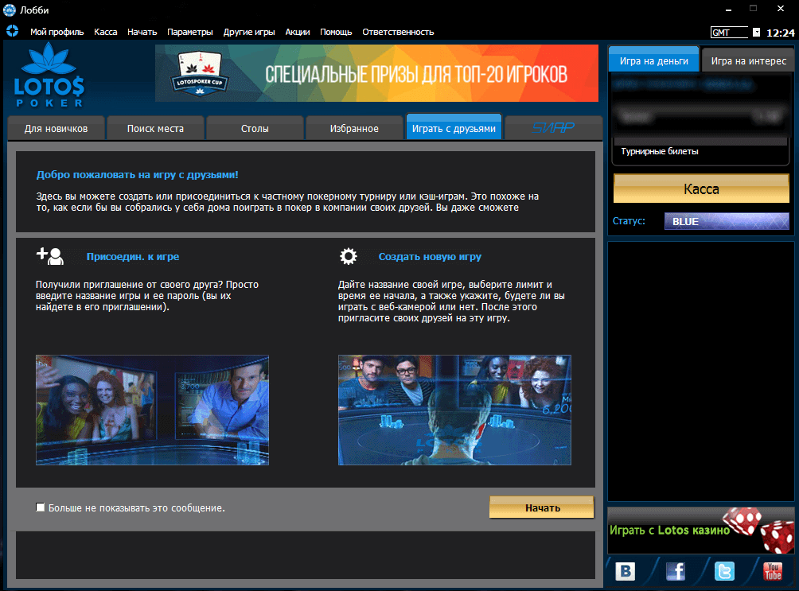Viewport: 799px width, 591px height.
Task: Open the Facebook page icon
Action: (x=675, y=571)
